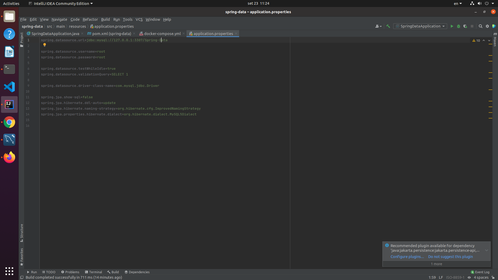Open the TODO tool window

[x=49, y=272]
